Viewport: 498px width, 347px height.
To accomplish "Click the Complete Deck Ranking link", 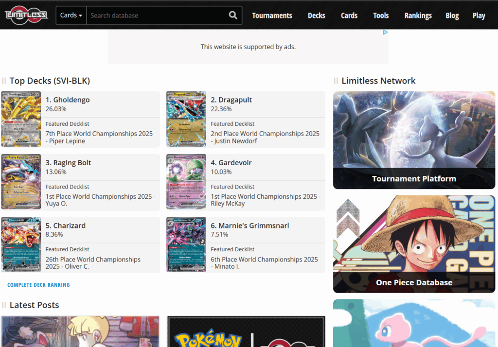I will click(x=38, y=285).
